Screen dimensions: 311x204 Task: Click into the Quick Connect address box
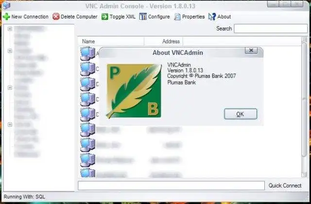[x=172, y=186]
